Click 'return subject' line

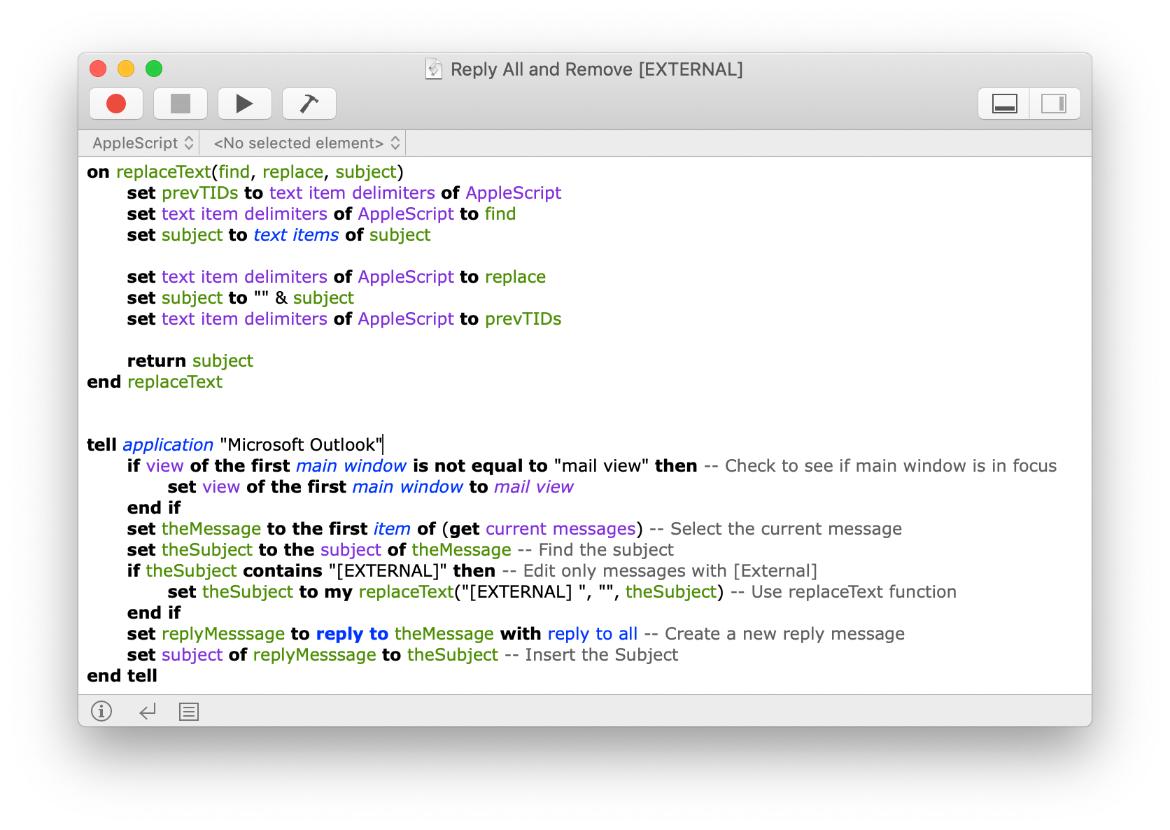[190, 361]
